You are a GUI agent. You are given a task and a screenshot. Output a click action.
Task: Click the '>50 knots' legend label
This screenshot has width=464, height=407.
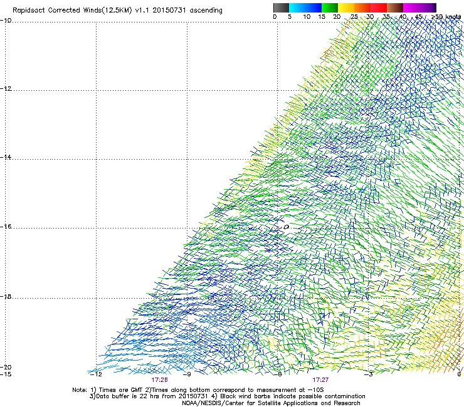[446, 17]
